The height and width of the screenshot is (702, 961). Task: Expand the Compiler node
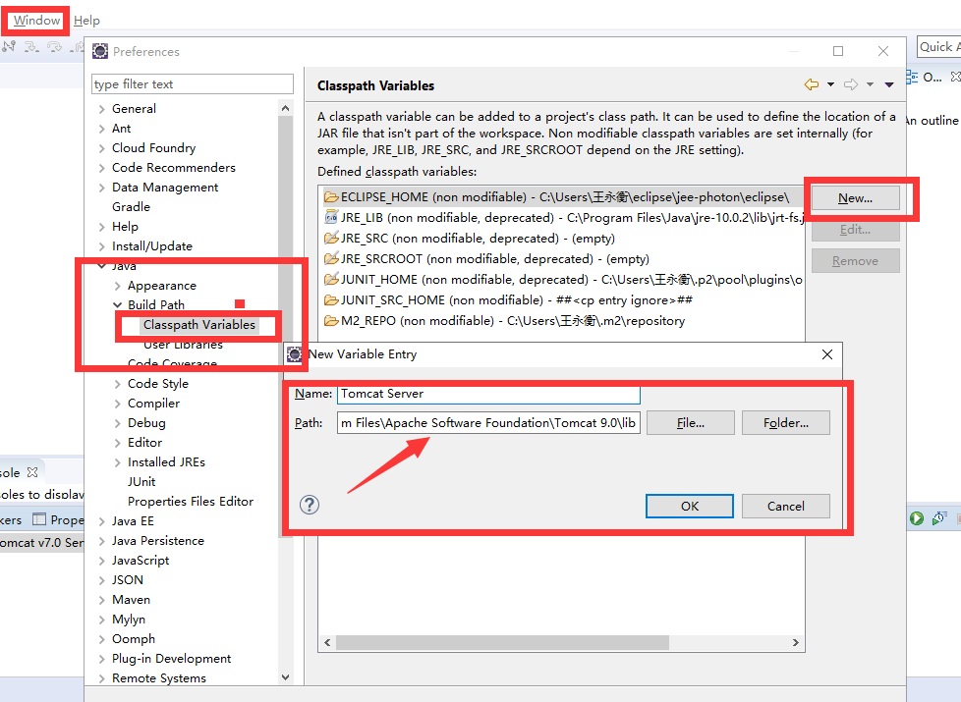click(118, 404)
